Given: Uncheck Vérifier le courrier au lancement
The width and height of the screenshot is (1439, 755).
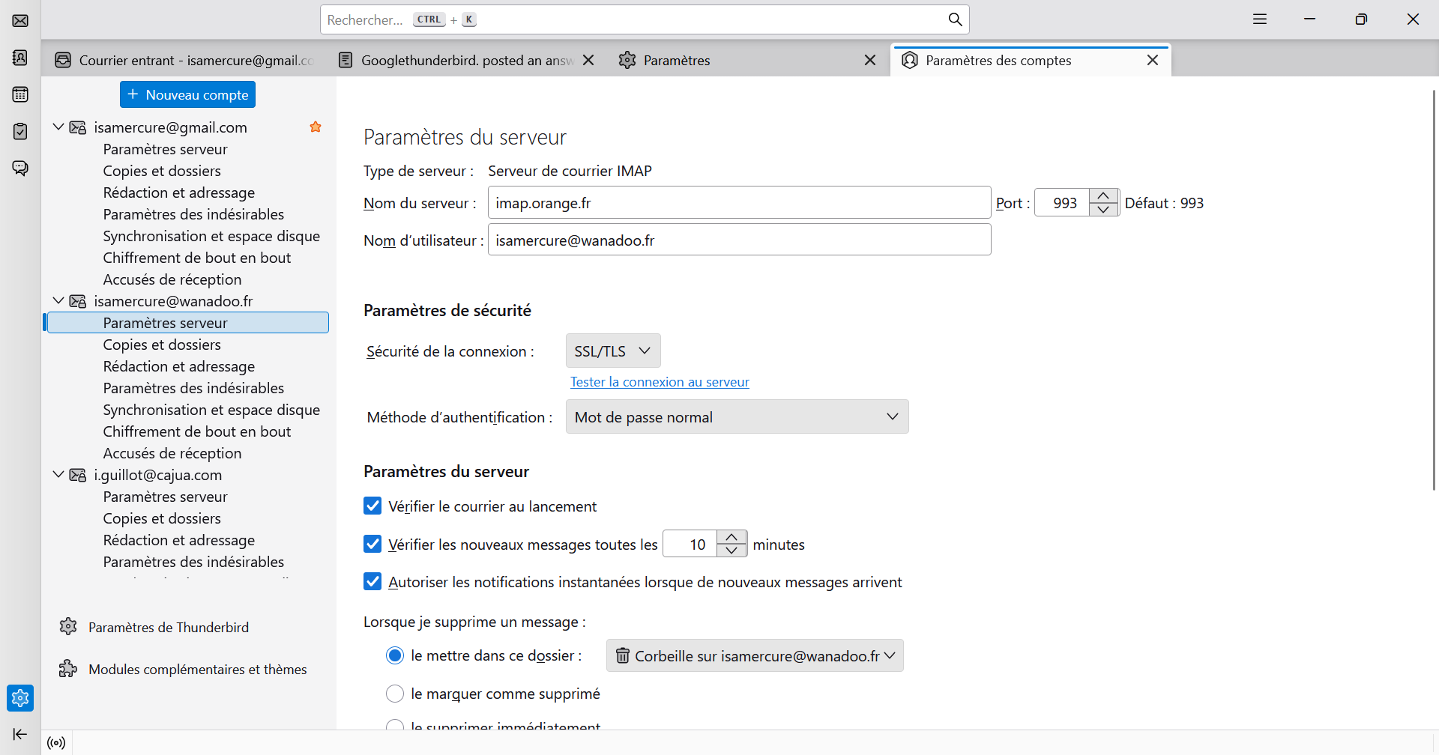Looking at the screenshot, I should pyautogui.click(x=372, y=506).
